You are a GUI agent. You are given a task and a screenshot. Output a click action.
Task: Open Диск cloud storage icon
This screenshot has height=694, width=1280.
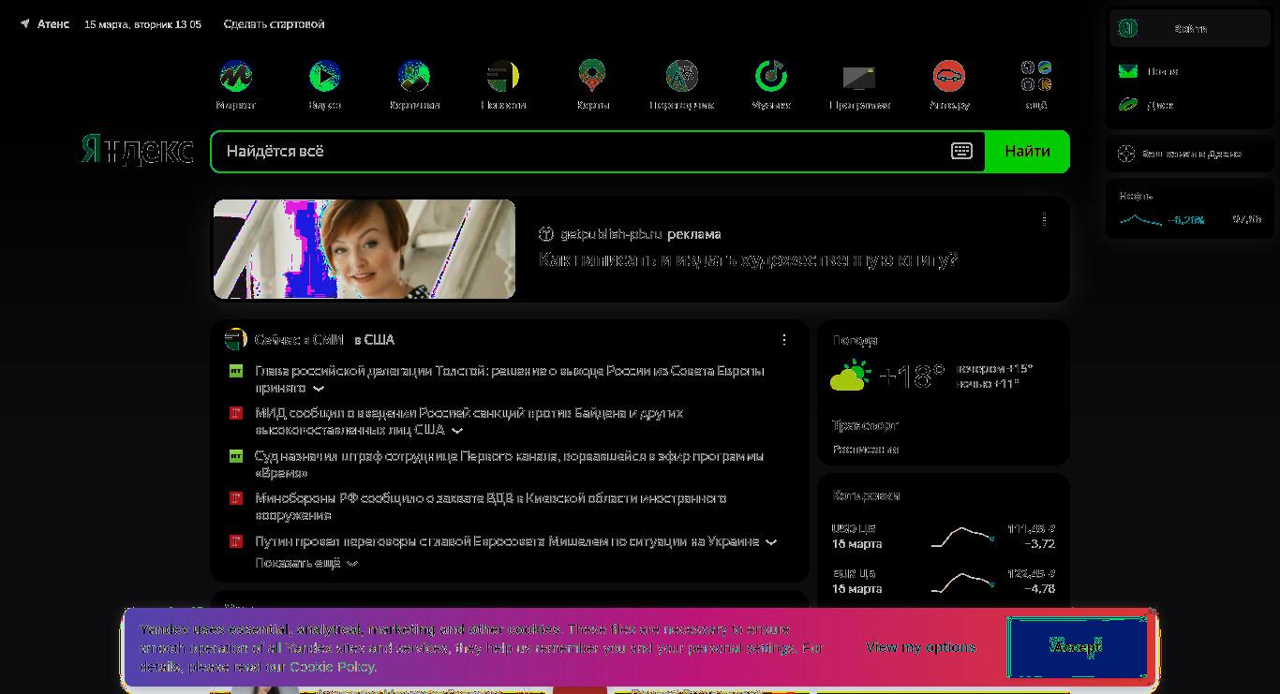(x=1128, y=105)
